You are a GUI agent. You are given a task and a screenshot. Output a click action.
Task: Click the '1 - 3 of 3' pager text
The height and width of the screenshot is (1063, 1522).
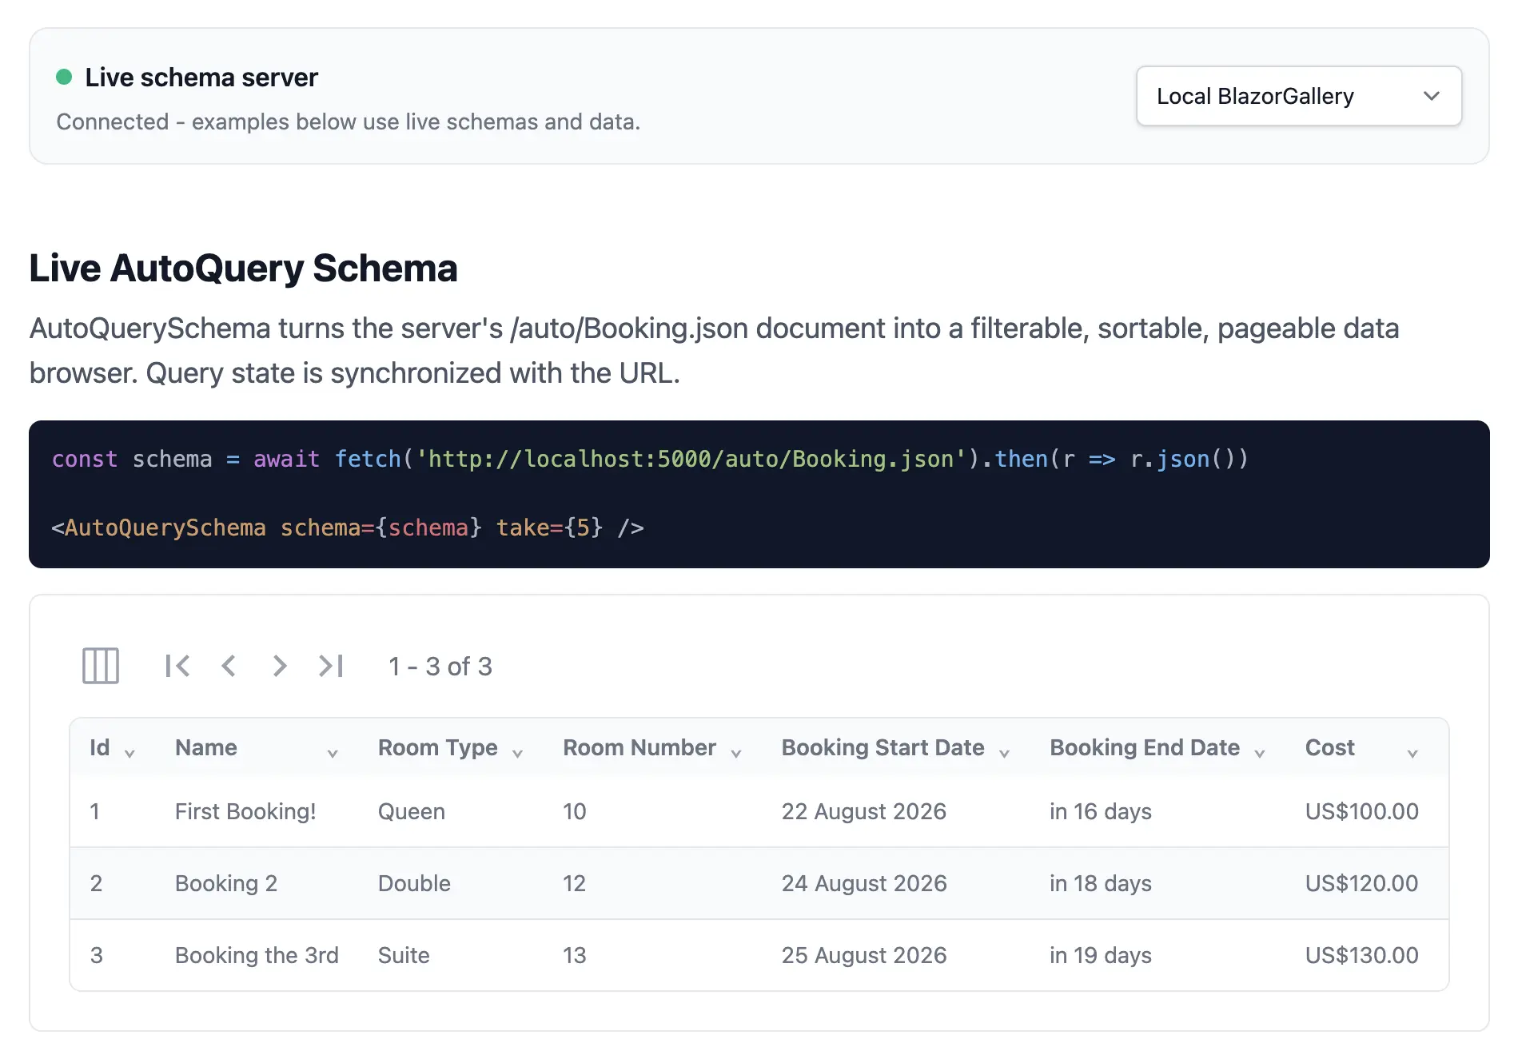click(440, 666)
